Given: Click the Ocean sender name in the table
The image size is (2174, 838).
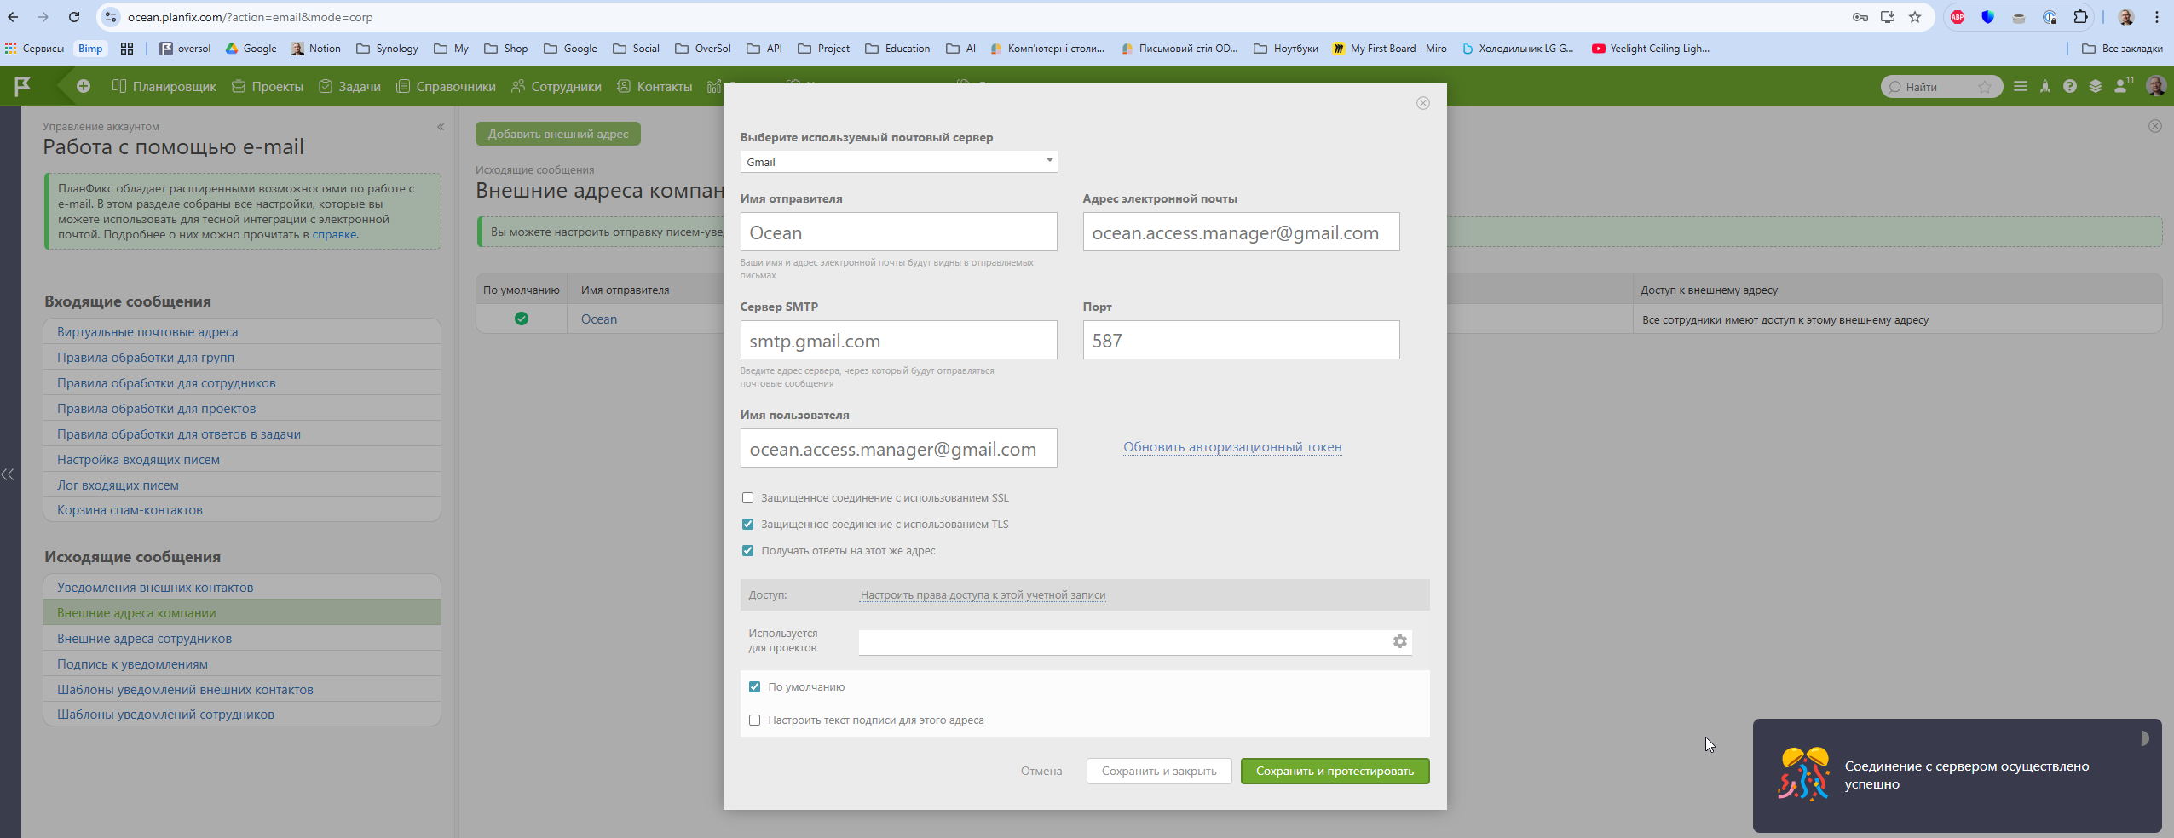Looking at the screenshot, I should (x=598, y=319).
